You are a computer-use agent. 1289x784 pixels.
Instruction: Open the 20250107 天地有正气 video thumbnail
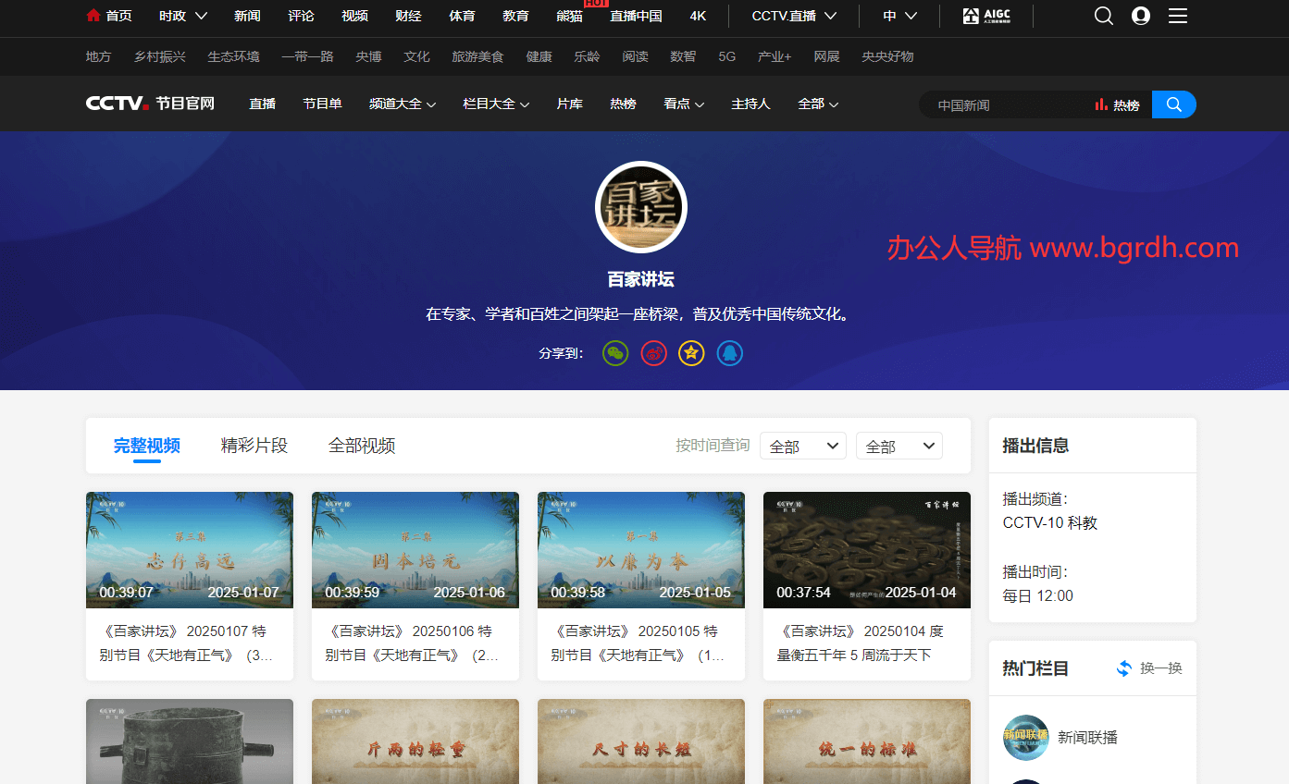189,550
